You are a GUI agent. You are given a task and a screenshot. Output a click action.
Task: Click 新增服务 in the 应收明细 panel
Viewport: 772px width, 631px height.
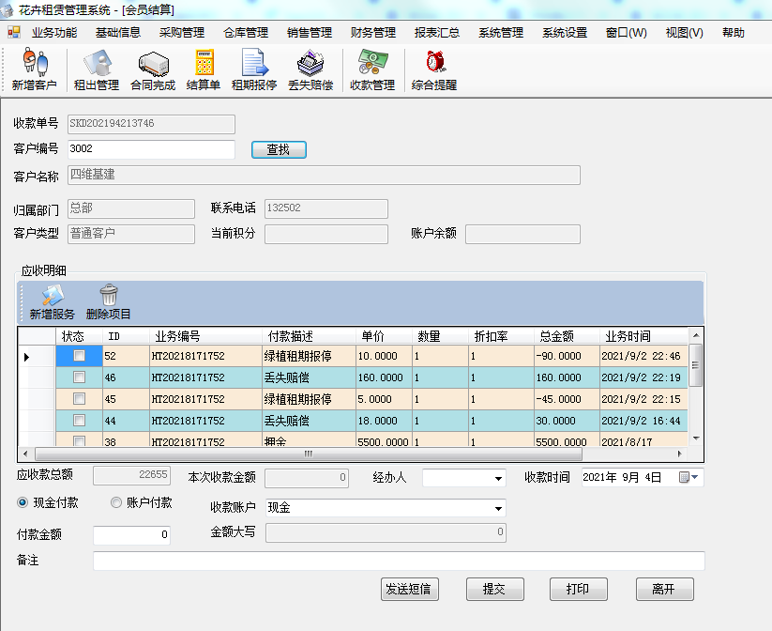[52, 302]
